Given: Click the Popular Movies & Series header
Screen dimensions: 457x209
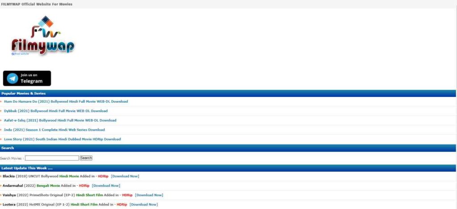Looking at the screenshot, I should (228, 93).
